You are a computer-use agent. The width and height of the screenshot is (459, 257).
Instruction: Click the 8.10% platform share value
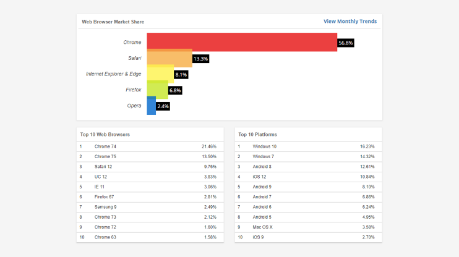click(368, 187)
